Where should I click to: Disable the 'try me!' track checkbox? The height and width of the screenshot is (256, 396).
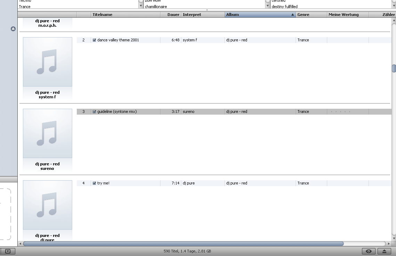click(94, 183)
